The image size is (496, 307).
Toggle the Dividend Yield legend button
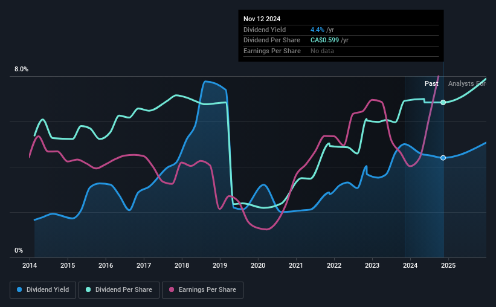[x=43, y=290]
